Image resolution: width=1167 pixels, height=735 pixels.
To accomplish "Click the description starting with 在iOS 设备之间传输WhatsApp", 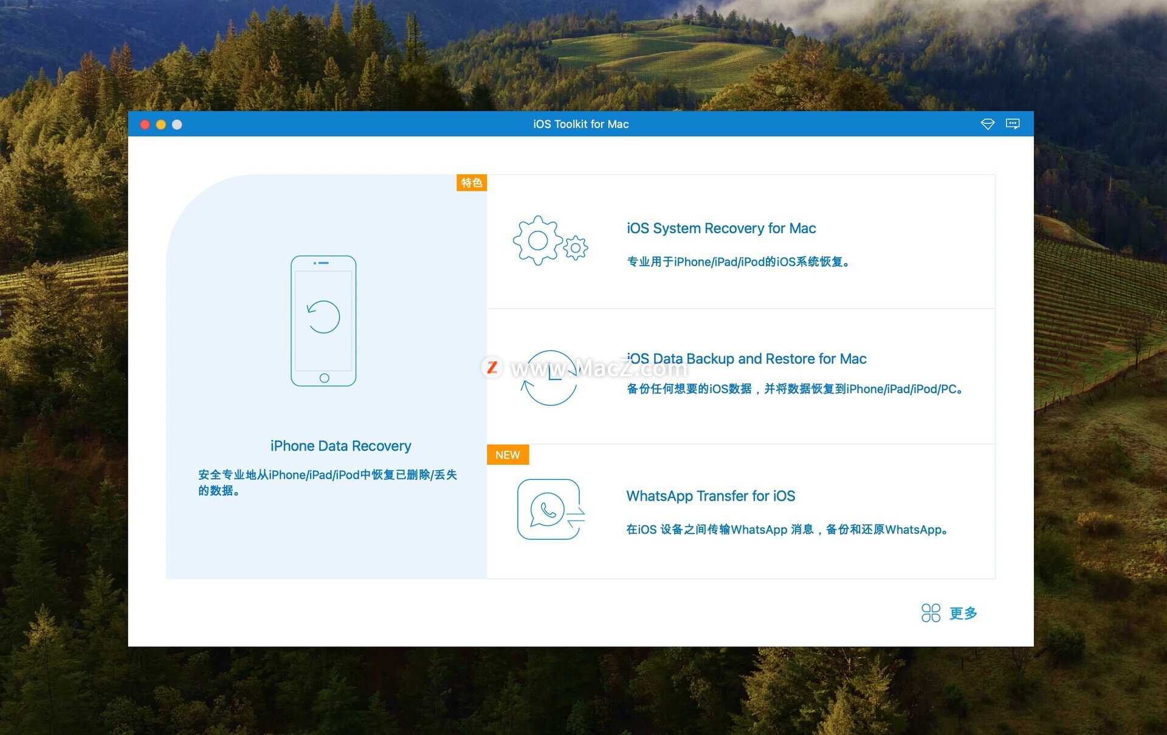I will pyautogui.click(x=788, y=530).
